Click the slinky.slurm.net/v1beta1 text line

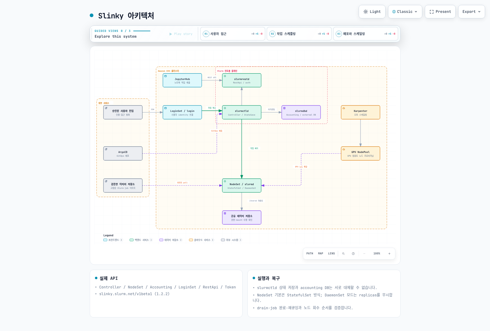coord(134,294)
